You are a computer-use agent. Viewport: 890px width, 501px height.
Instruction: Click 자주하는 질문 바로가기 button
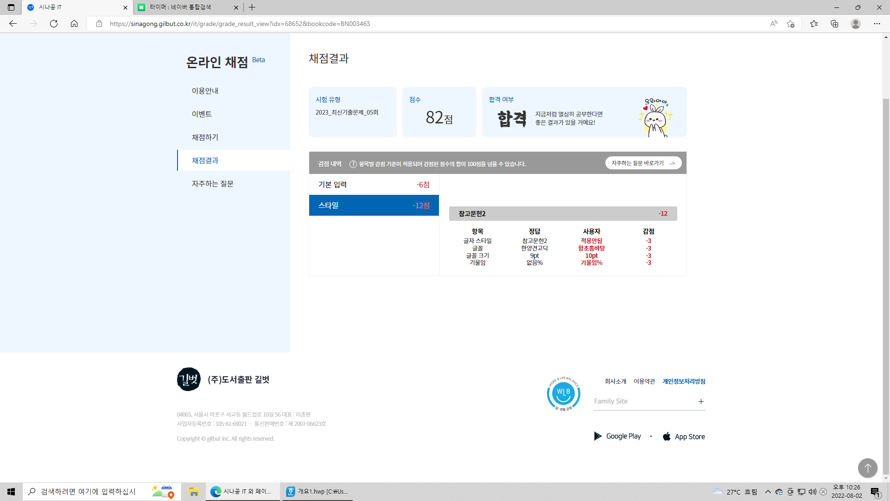(x=643, y=163)
